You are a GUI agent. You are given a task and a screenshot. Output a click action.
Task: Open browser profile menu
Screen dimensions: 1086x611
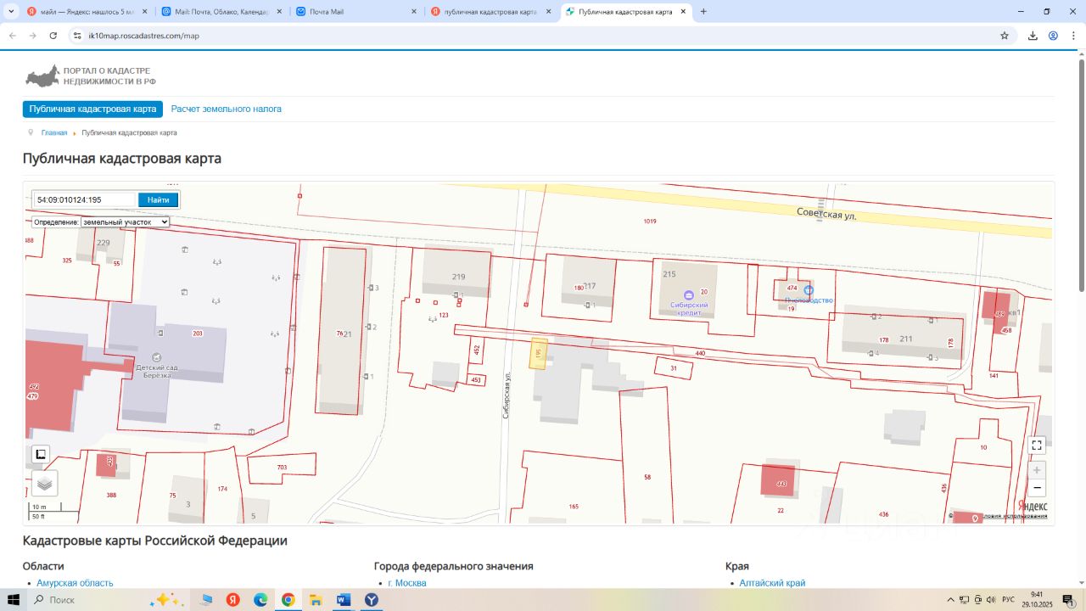point(1053,36)
